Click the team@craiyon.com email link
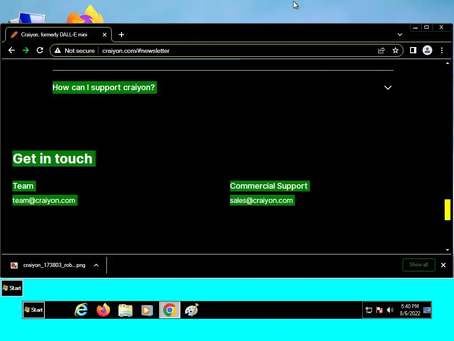Screen dimensions: 454x341 click(45, 200)
